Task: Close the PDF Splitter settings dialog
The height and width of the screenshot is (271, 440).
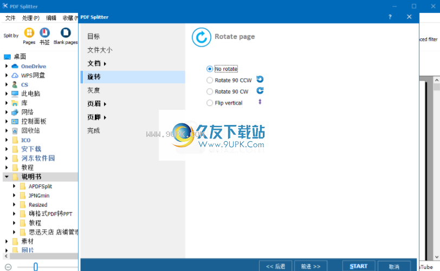Action: coord(409,17)
